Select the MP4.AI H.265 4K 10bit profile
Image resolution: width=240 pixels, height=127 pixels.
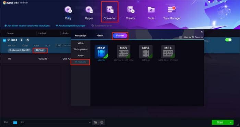168,53
